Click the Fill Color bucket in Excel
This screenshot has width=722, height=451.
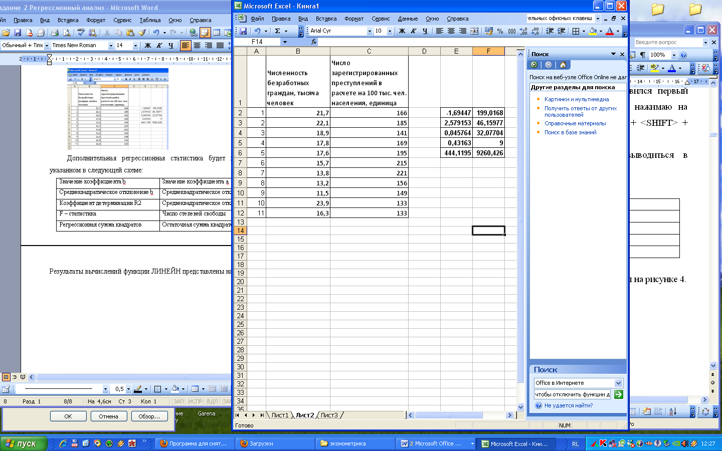coord(593,31)
